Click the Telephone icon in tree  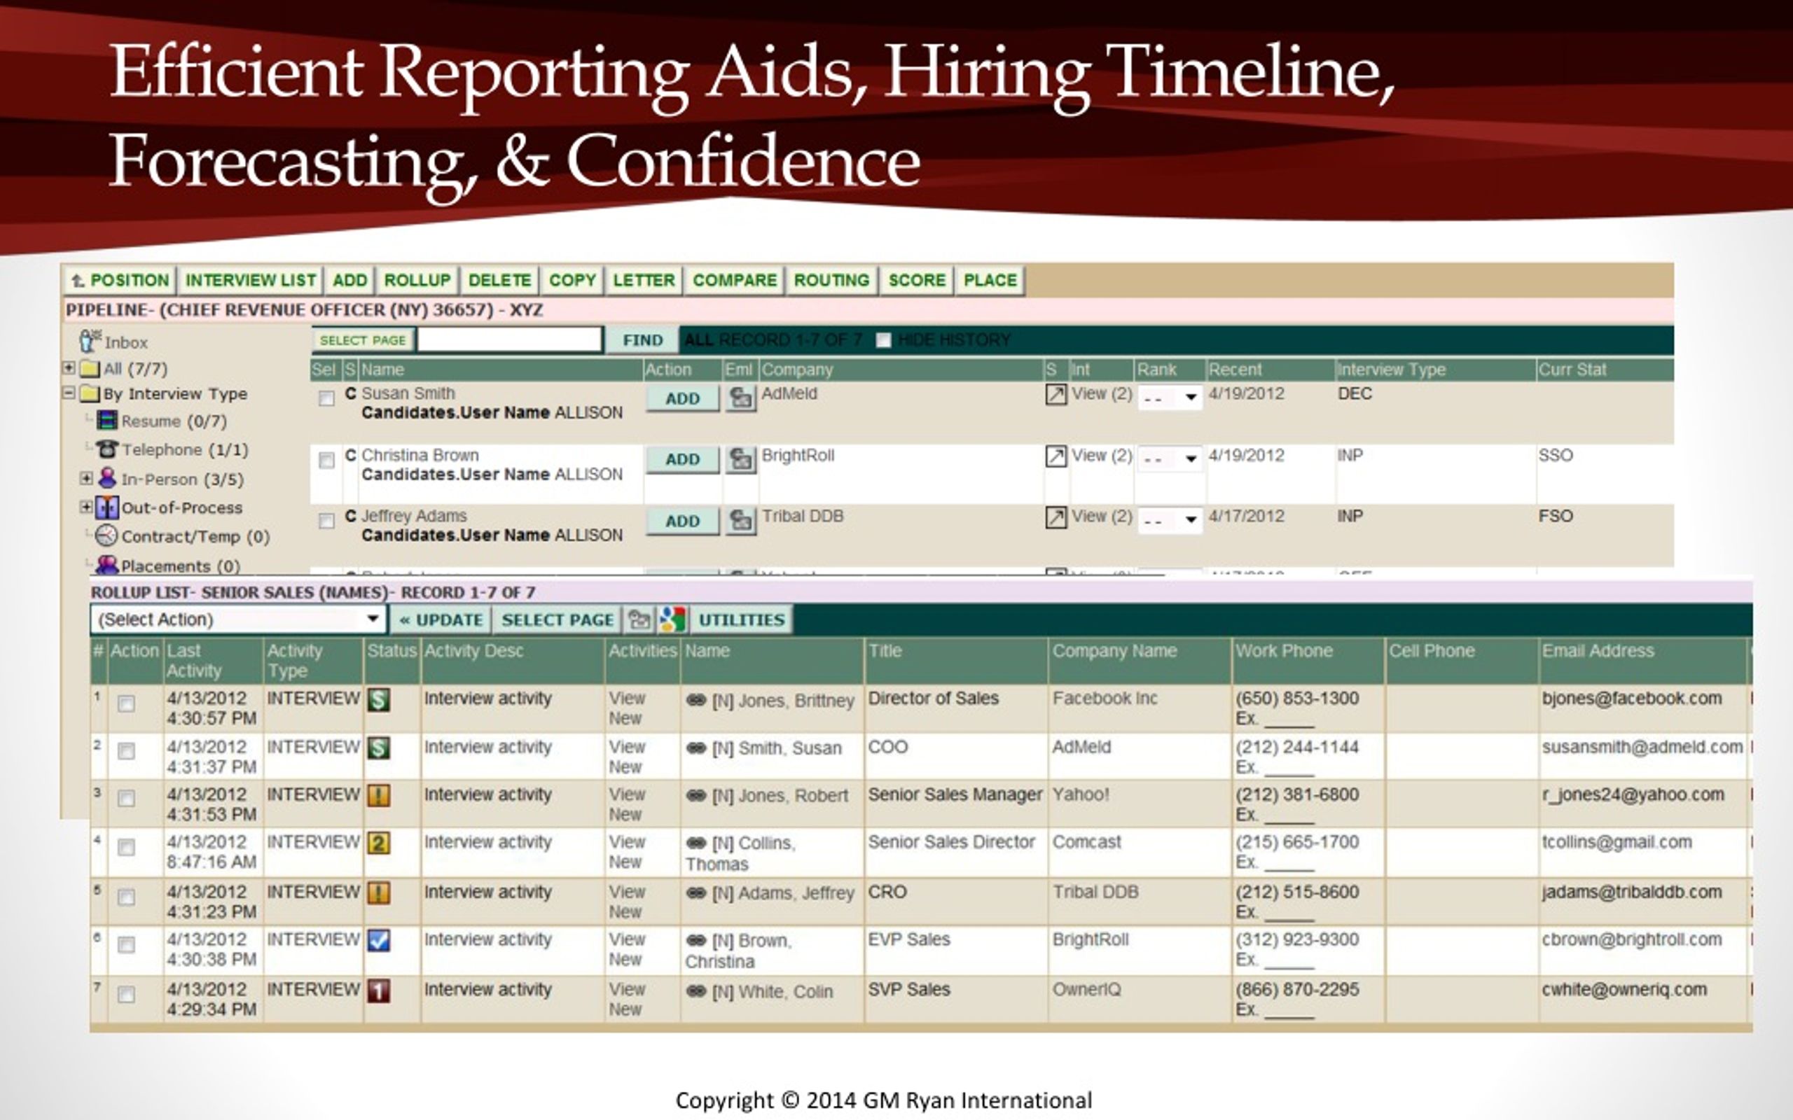[x=107, y=449]
